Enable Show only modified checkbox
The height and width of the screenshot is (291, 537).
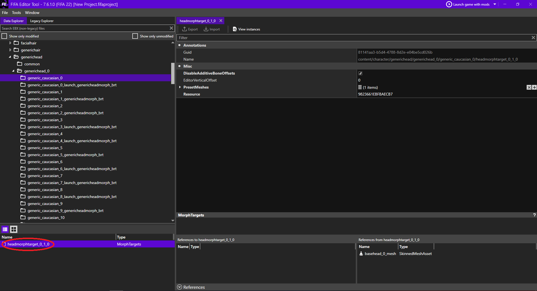pyautogui.click(x=4, y=36)
